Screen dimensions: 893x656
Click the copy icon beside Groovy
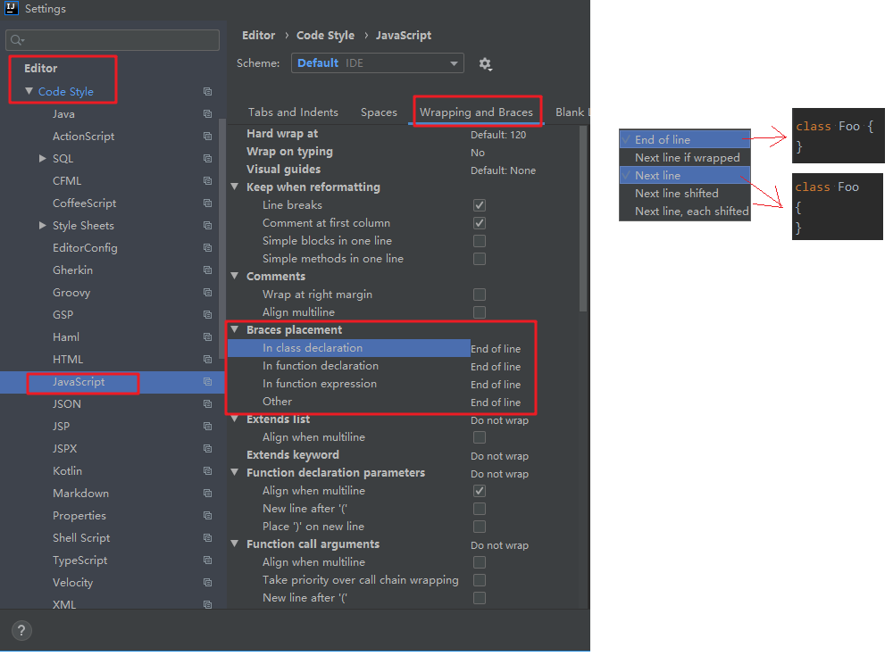pos(208,292)
